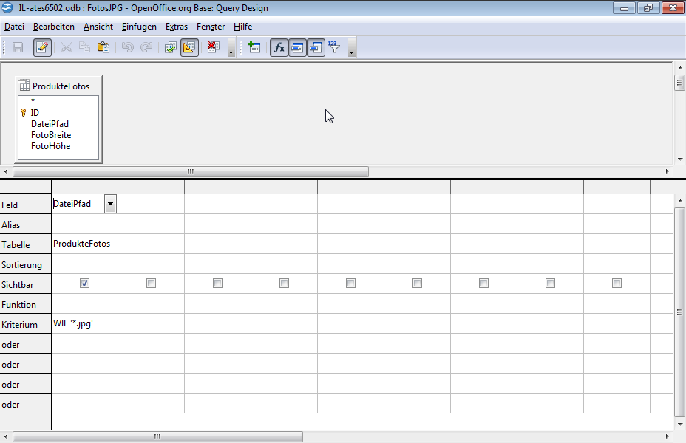Image resolution: width=686 pixels, height=443 pixels.
Task: Select the Alias row header
Action: [x=25, y=224]
